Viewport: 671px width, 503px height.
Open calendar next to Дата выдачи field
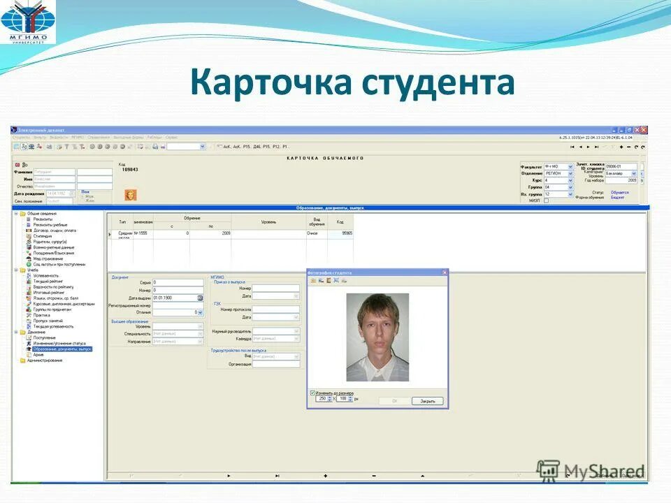point(200,298)
